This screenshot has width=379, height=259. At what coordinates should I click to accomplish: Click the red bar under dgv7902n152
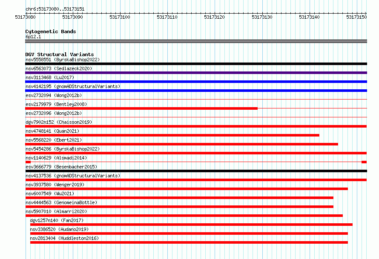(196, 126)
